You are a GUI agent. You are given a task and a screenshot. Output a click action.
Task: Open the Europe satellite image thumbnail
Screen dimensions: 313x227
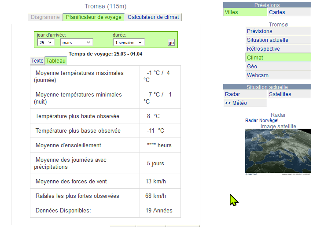(278, 152)
